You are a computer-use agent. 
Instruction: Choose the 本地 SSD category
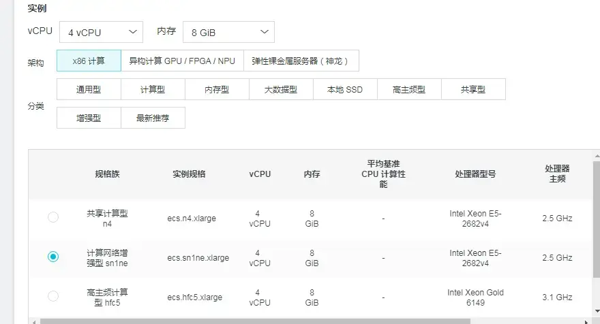[x=345, y=89]
